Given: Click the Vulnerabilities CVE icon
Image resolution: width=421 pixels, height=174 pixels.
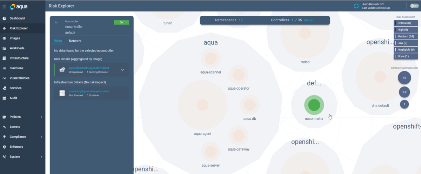Looking at the screenshot, I should coord(4,78).
